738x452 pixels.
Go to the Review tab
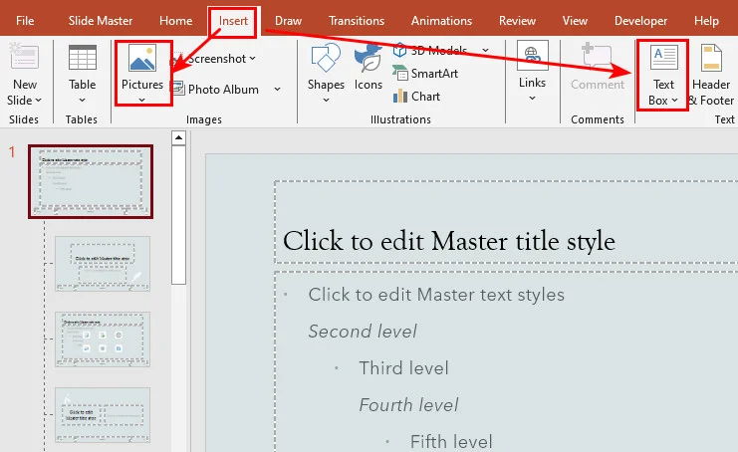[517, 21]
